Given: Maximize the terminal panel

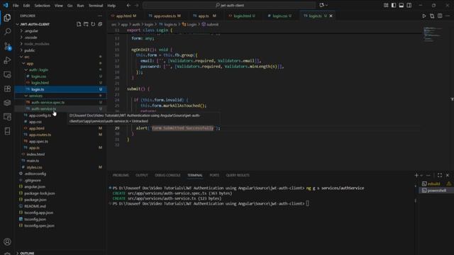Looking at the screenshot, I should [x=440, y=175].
